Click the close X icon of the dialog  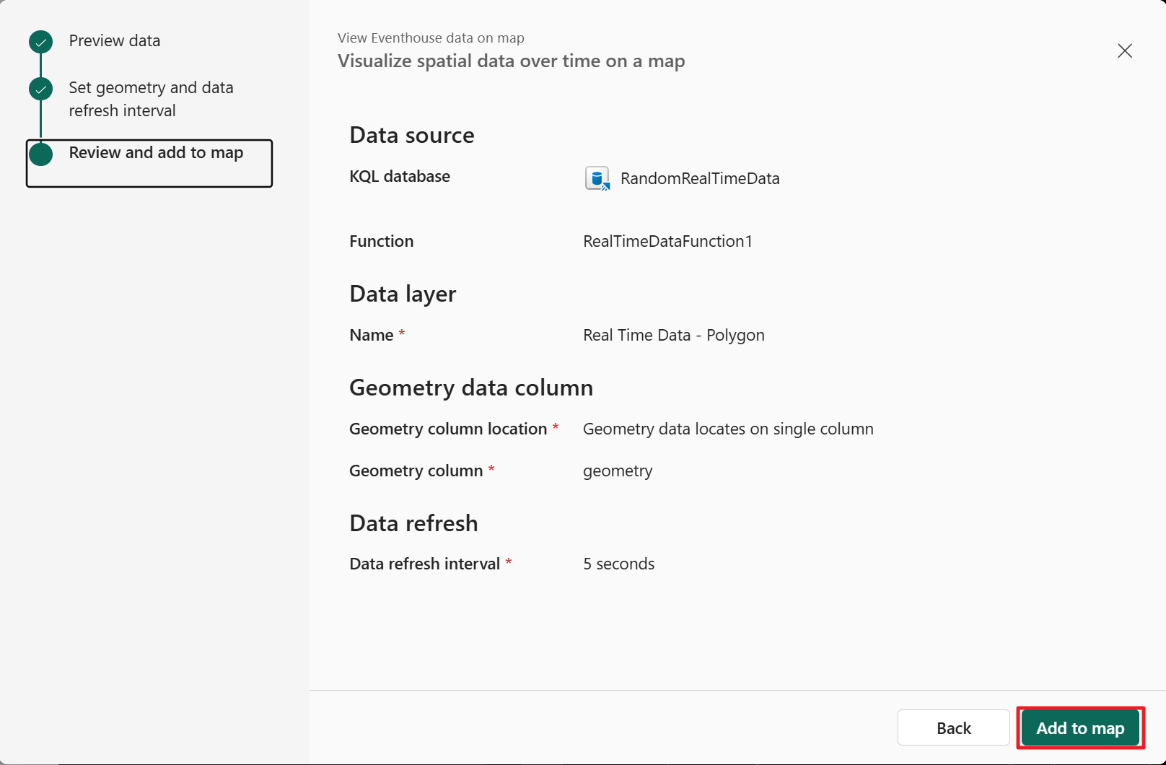point(1124,51)
